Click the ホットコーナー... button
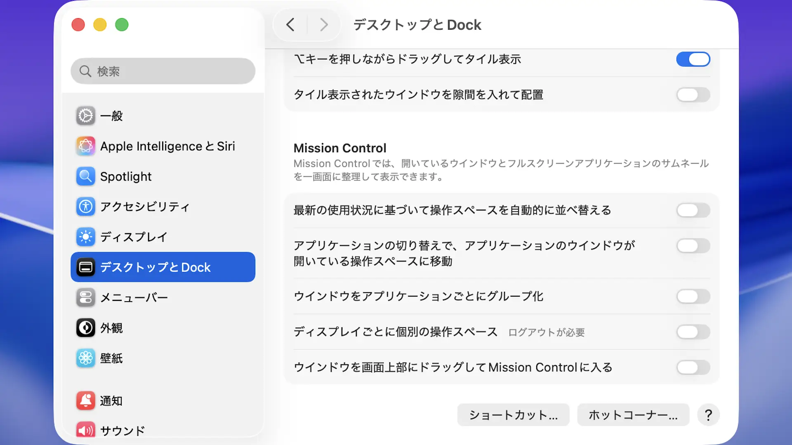Screen dimensions: 792x445 click(633, 415)
